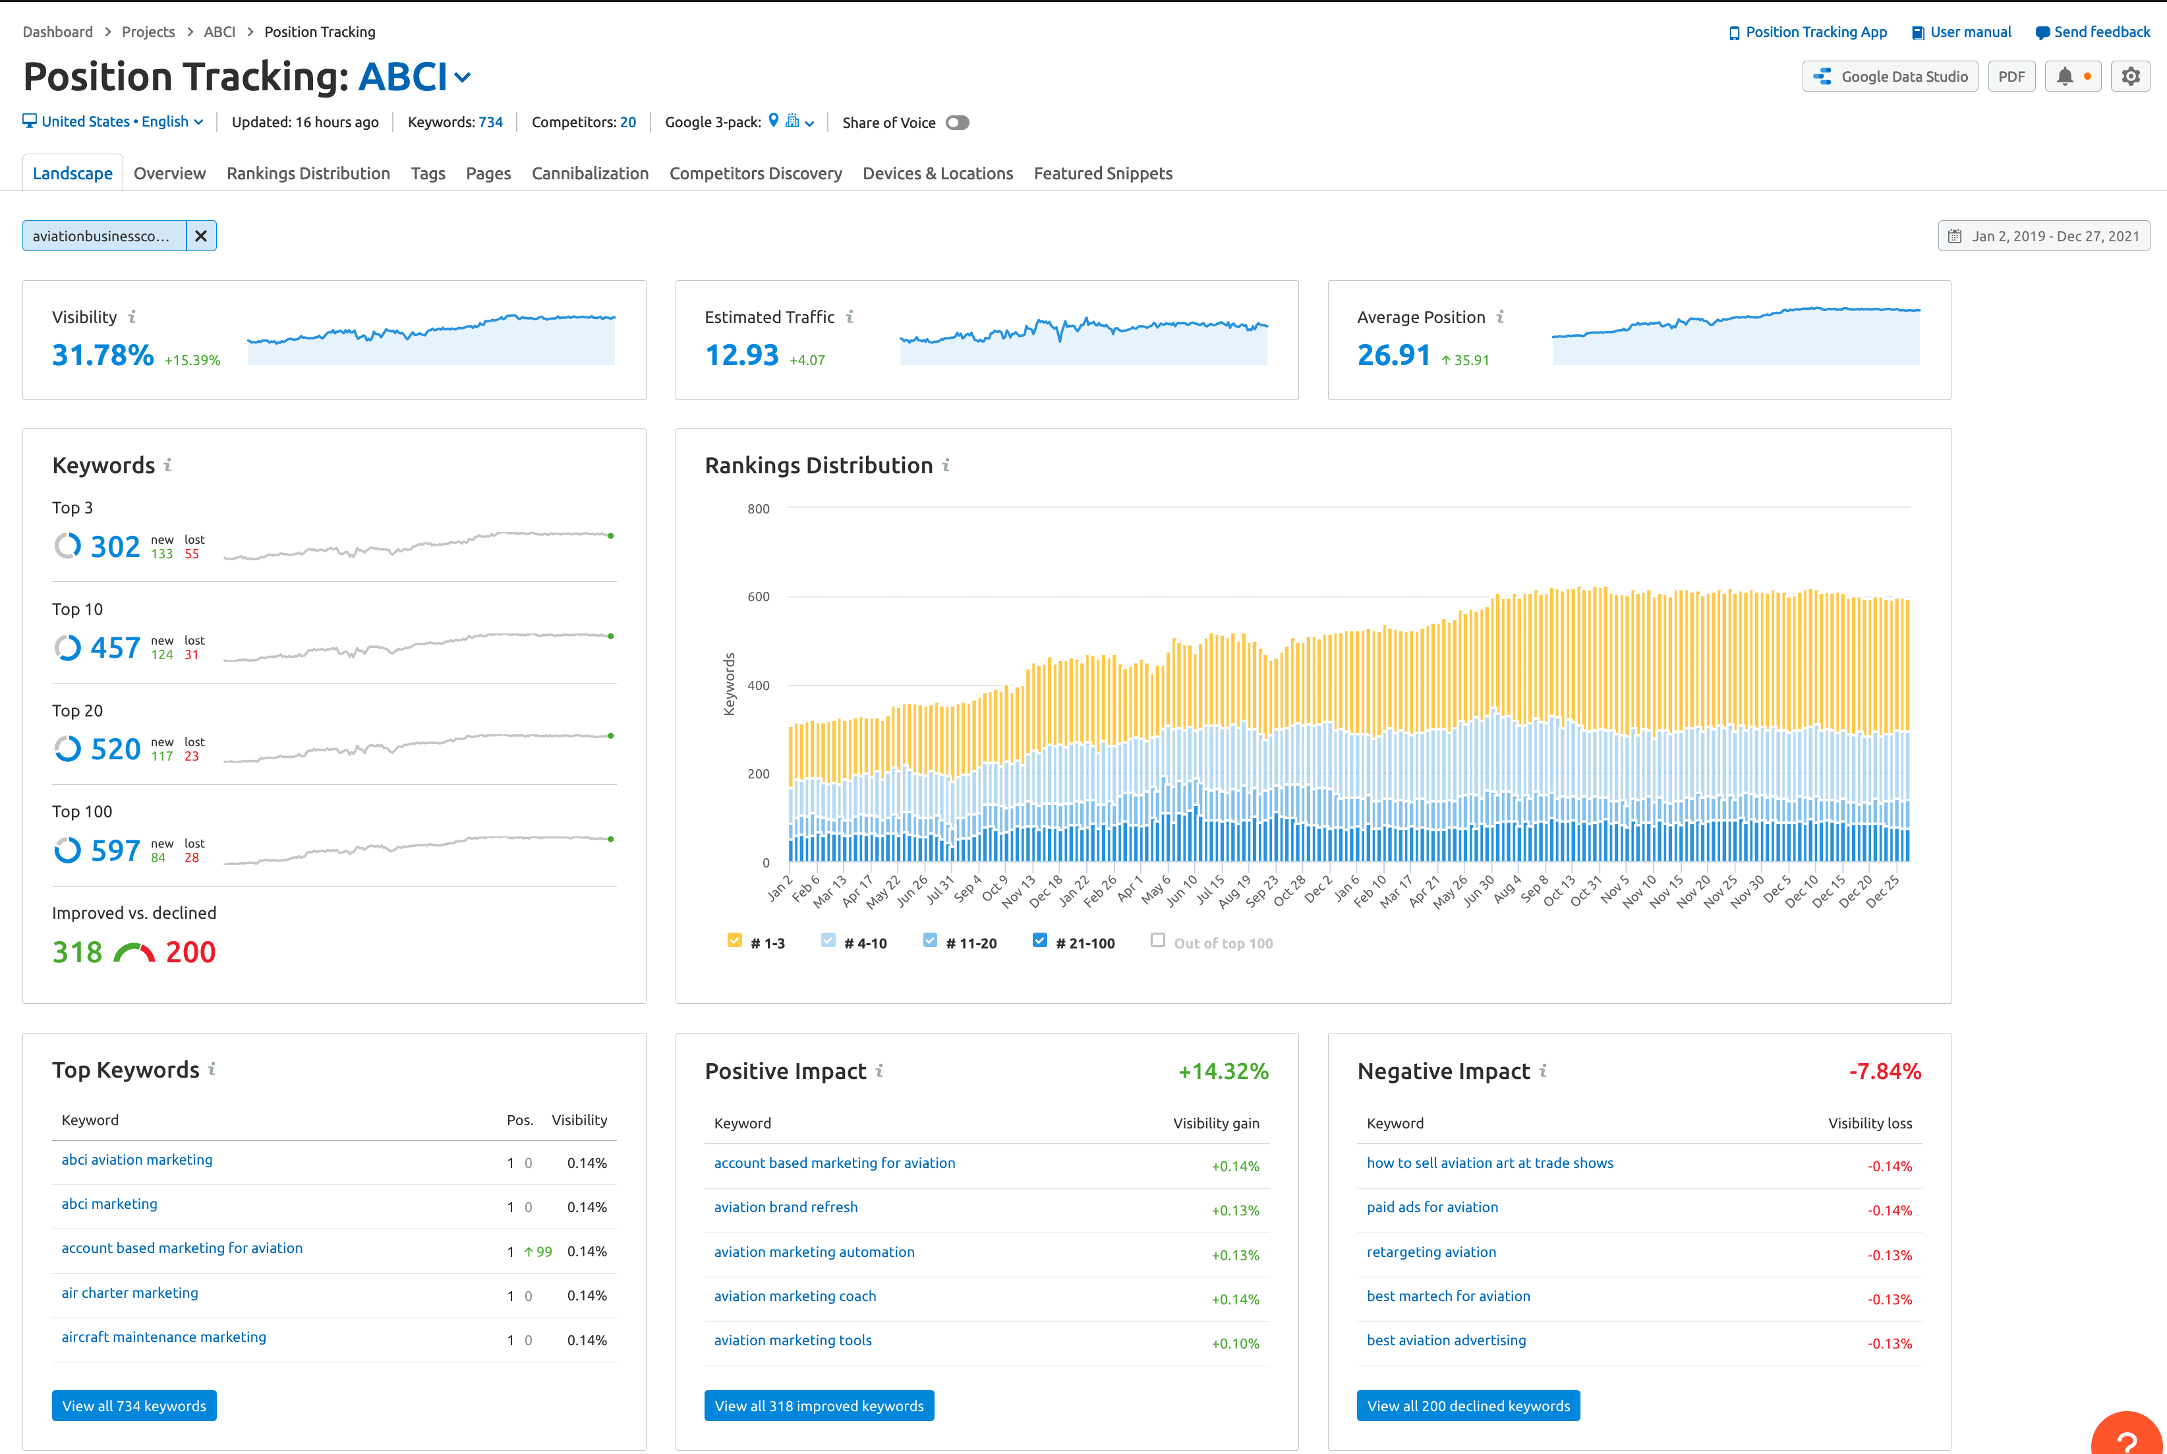Click the improved vs. declined gauge icon
The height and width of the screenshot is (1454, 2167).
(134, 952)
